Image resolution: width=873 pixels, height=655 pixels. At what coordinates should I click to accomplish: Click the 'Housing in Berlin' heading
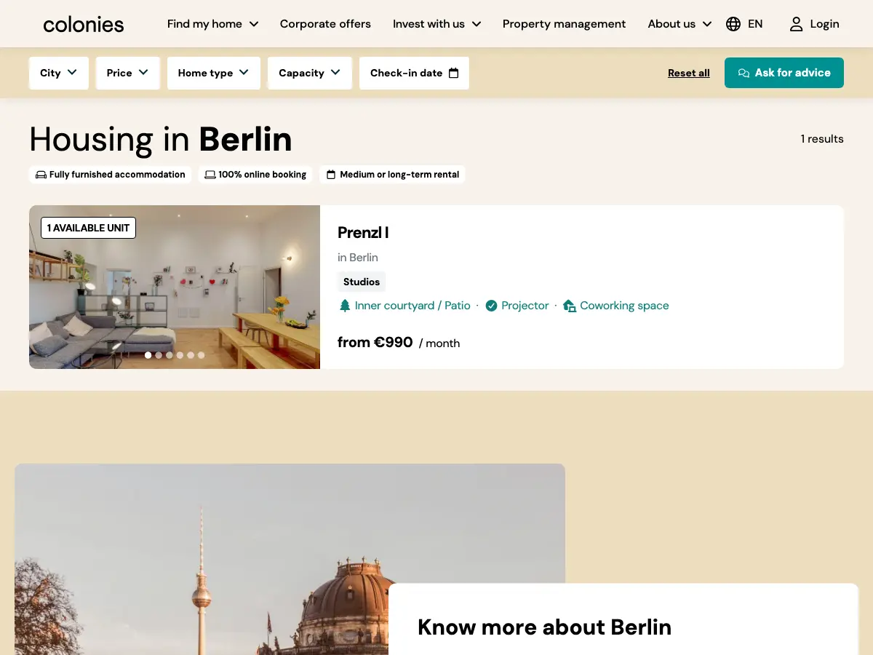click(161, 139)
